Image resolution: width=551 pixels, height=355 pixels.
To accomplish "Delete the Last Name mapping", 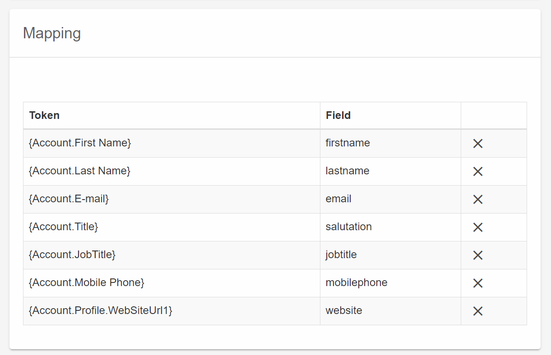I will click(477, 172).
